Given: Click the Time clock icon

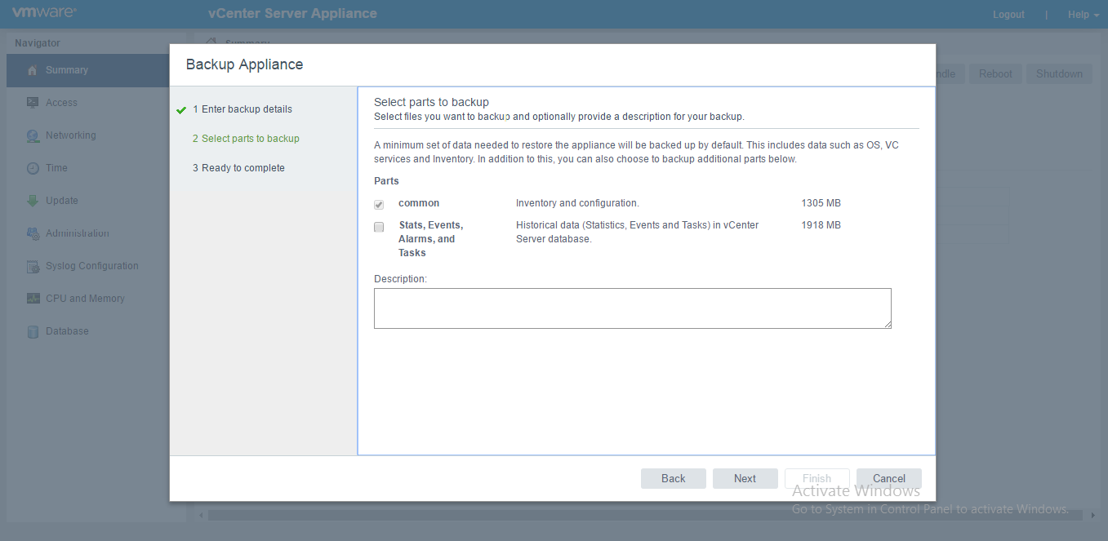Looking at the screenshot, I should (33, 168).
